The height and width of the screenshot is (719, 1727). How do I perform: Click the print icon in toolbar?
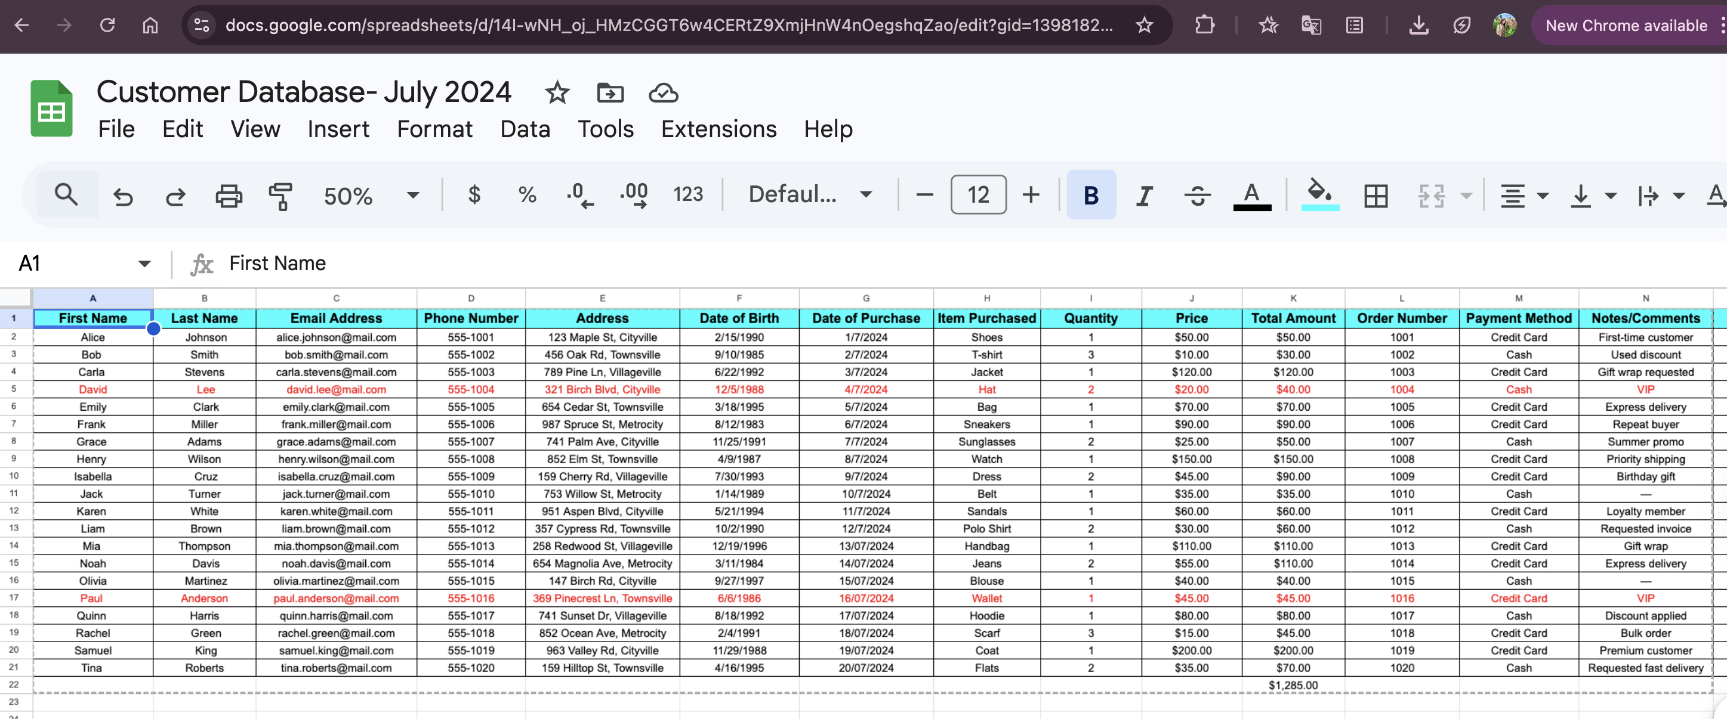228,196
